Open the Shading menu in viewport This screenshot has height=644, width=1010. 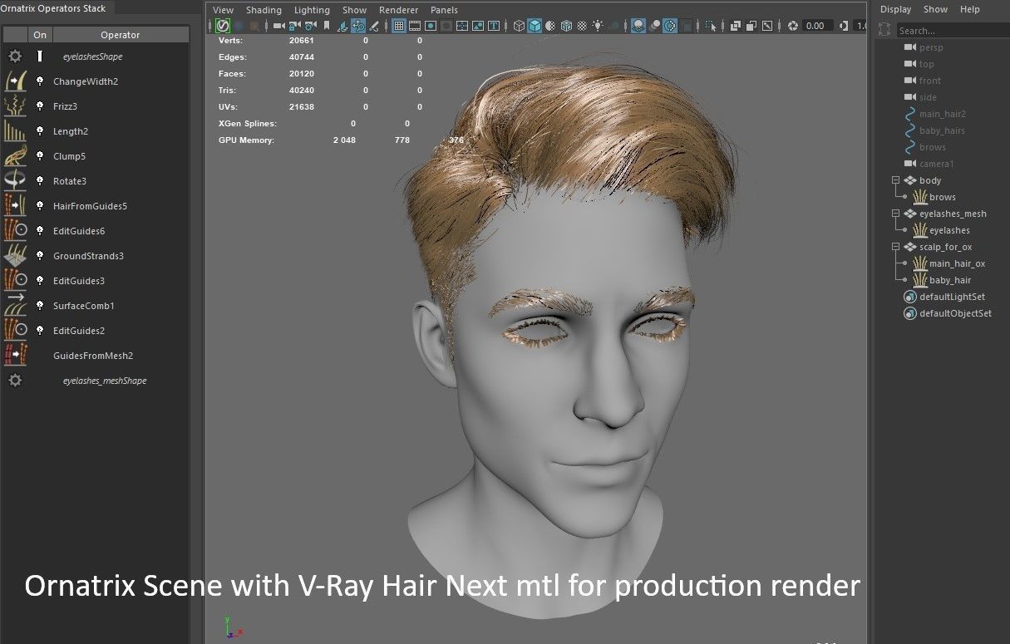(264, 10)
